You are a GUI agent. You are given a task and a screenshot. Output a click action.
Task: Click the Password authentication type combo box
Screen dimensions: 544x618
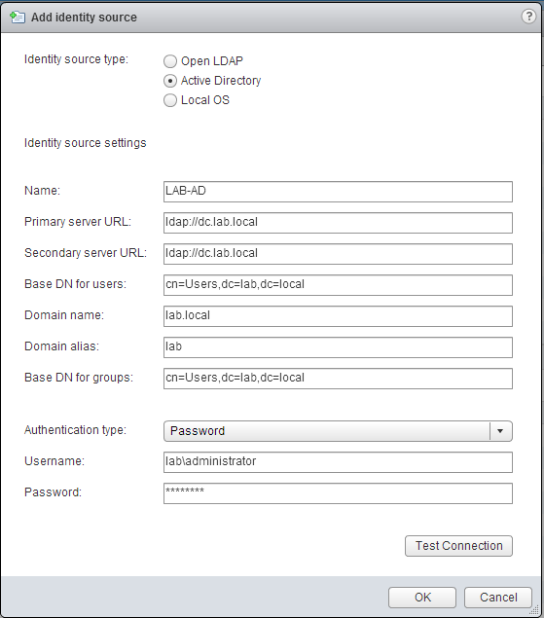[338, 431]
